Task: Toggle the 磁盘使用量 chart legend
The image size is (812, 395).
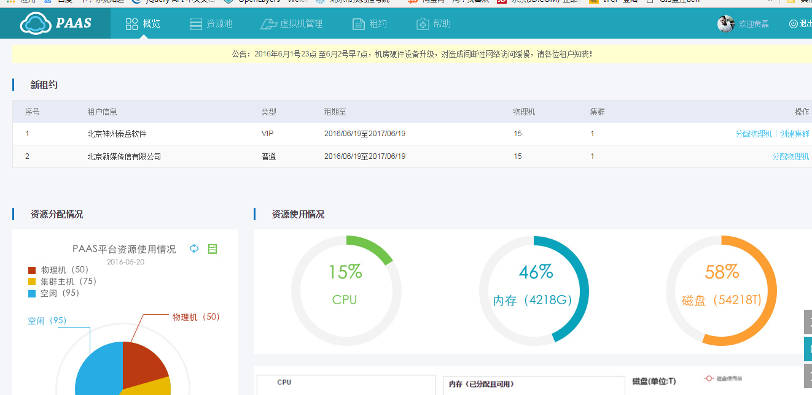Action: 723,378
